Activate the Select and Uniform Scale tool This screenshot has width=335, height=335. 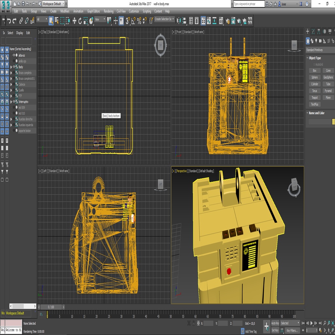coord(86,21)
